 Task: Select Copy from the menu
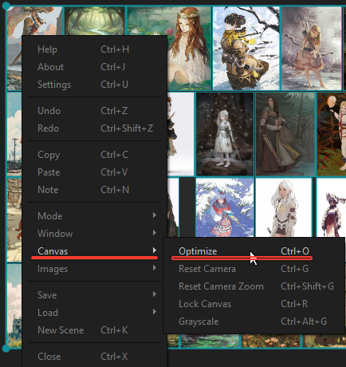pos(95,155)
